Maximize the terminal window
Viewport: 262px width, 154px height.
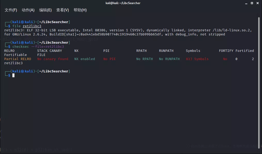[x=252, y=3]
